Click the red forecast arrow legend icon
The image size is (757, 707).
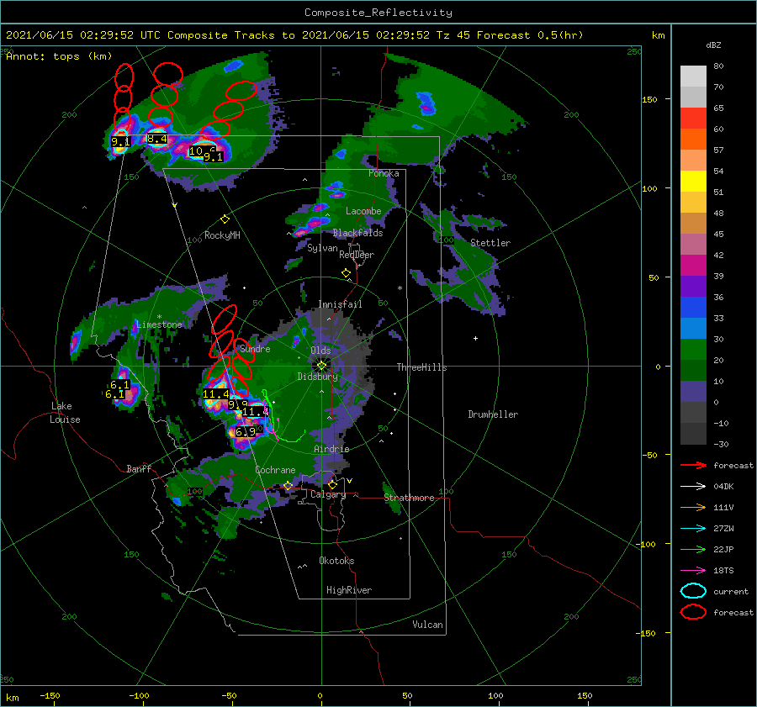click(x=693, y=465)
